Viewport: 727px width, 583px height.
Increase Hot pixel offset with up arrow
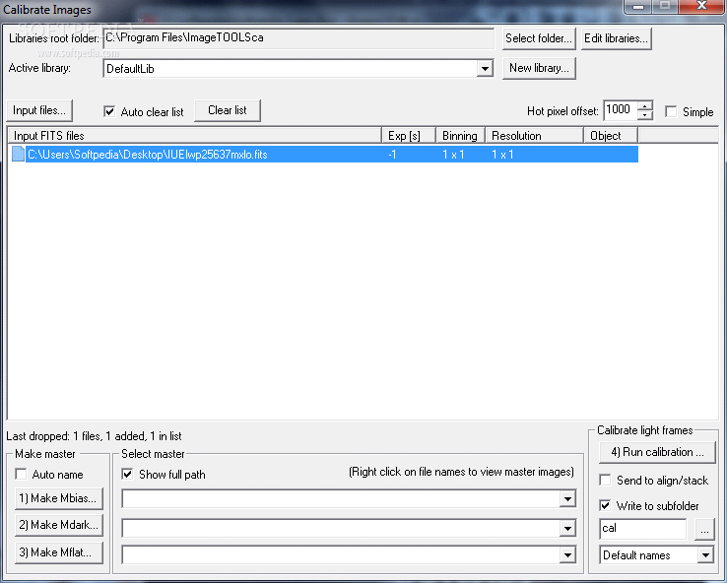point(645,105)
